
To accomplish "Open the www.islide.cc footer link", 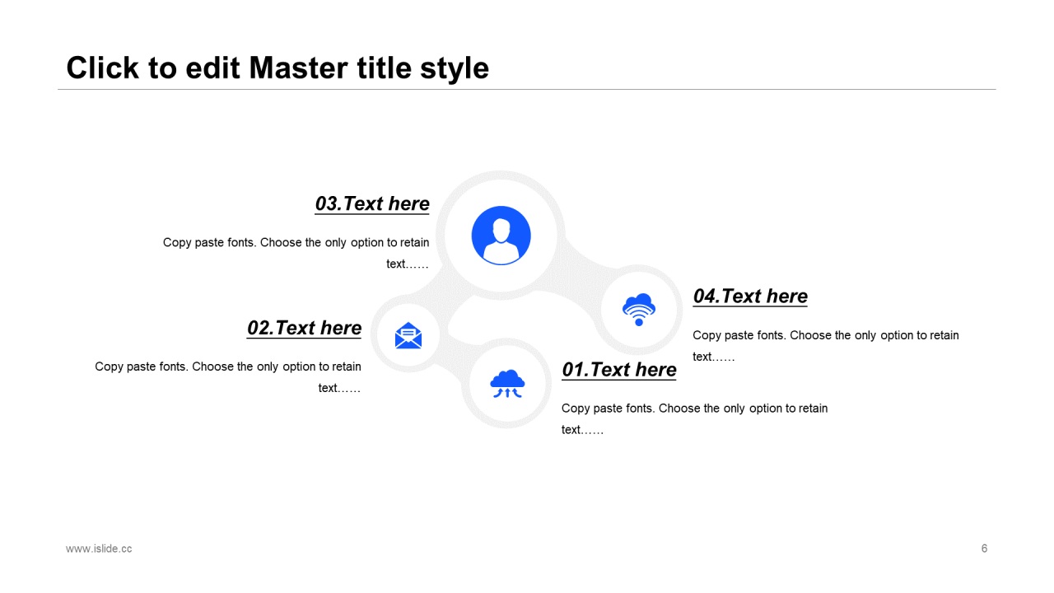I will click(x=99, y=549).
